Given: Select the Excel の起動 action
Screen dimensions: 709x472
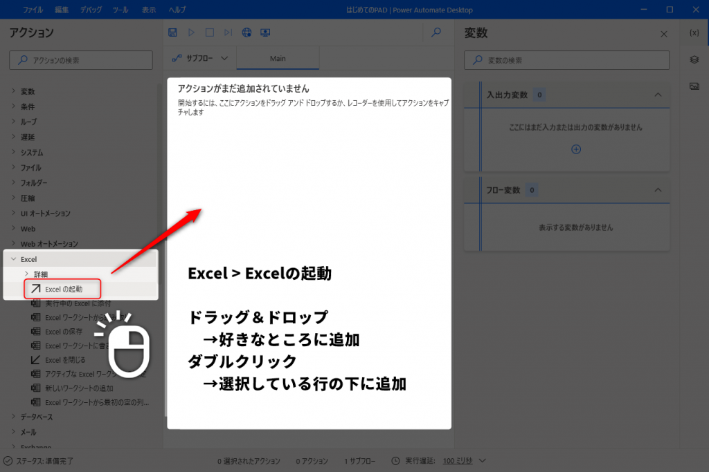Looking at the screenshot, I should click(62, 289).
